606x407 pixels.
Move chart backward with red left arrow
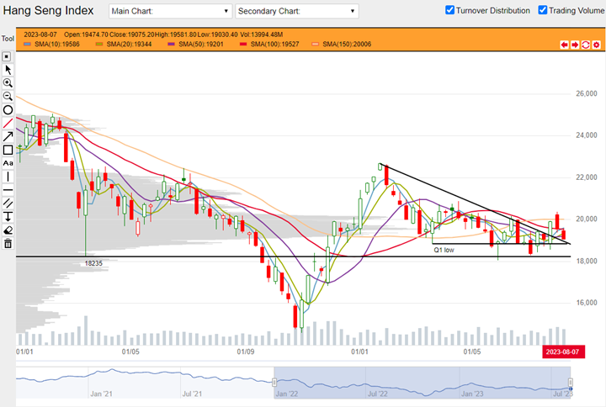tap(564, 45)
